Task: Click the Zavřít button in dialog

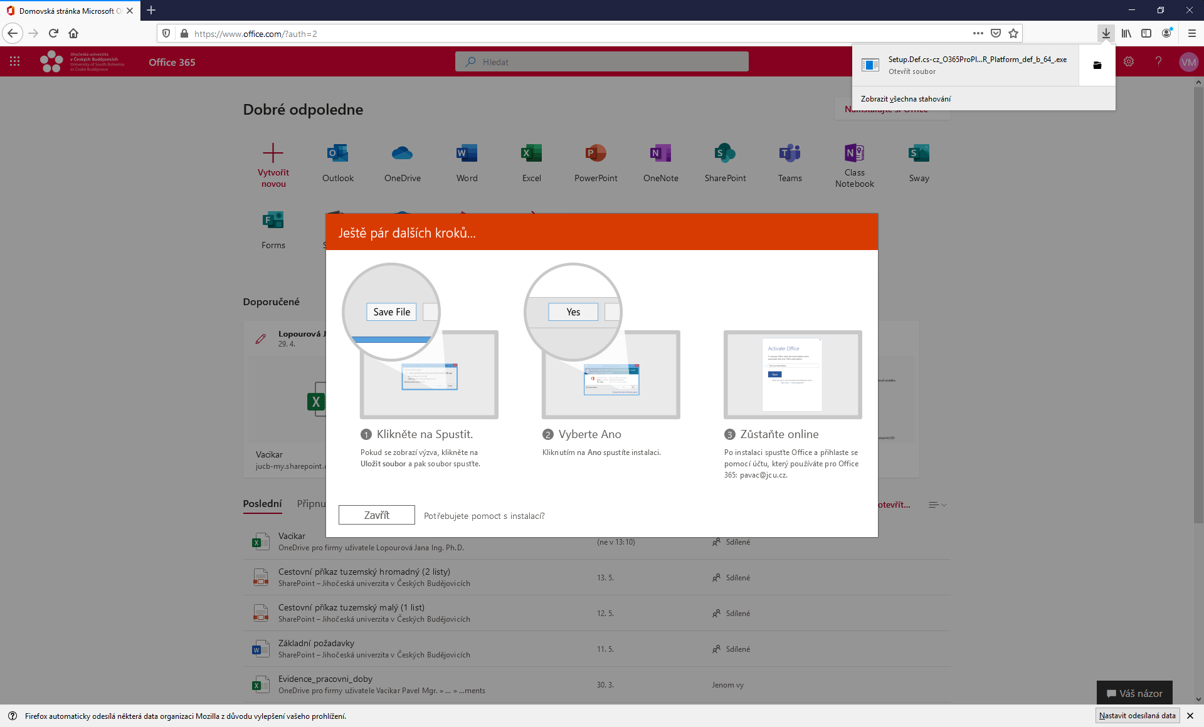Action: [x=377, y=515]
